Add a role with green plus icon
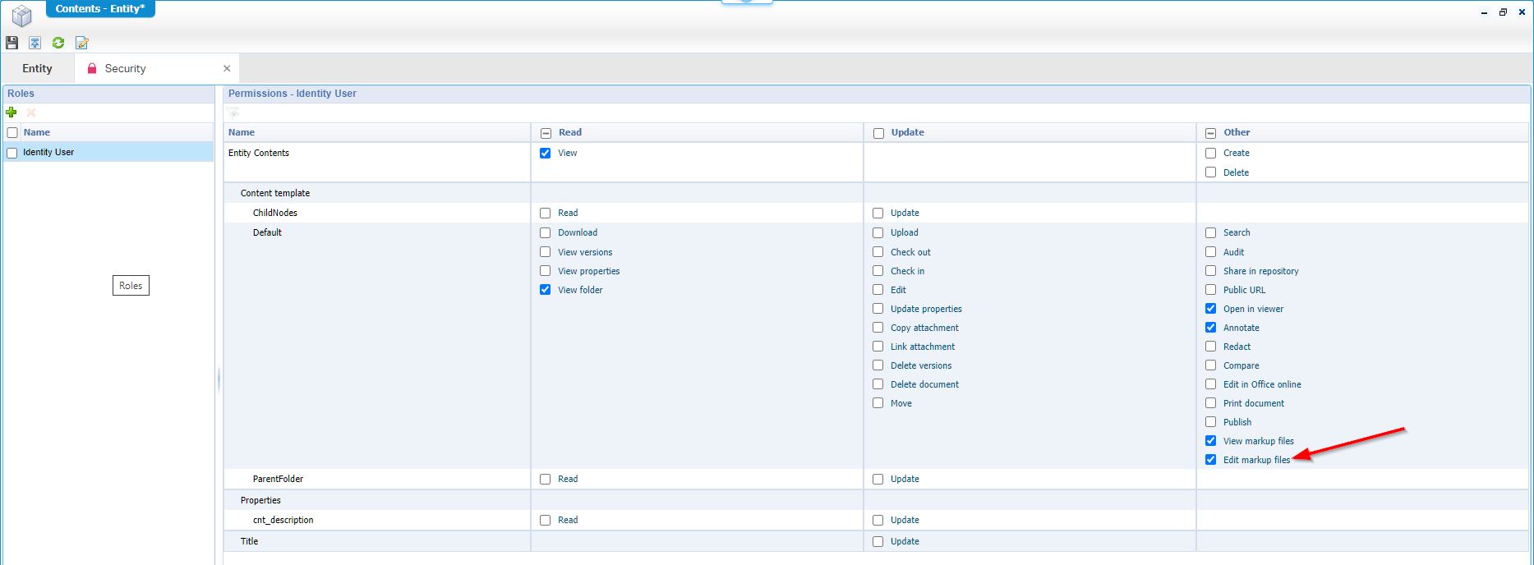This screenshot has height=565, width=1534. (x=12, y=113)
